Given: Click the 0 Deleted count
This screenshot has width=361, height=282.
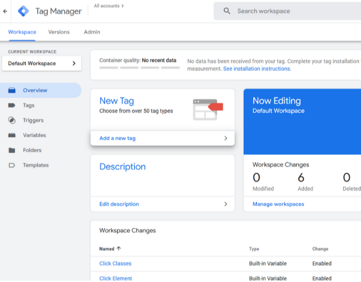Looking at the screenshot, I should 347,177.
